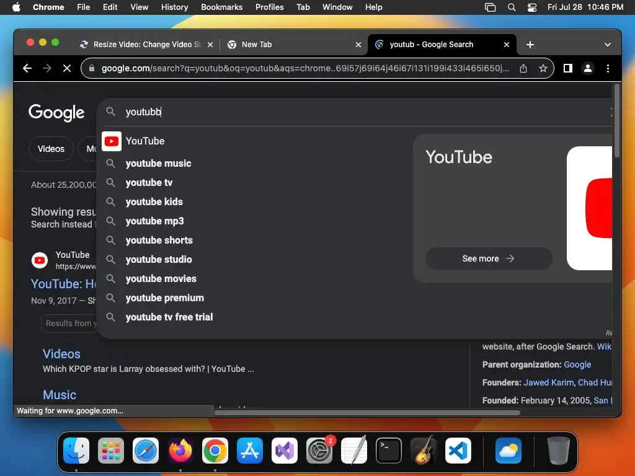Screen dimensions: 635x476
Task: Open Launchpad from the Dock
Action: [111, 451]
